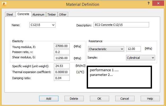Click the "Damping ratio:" label
This screenshot has width=166, height=106.
click(21, 78)
